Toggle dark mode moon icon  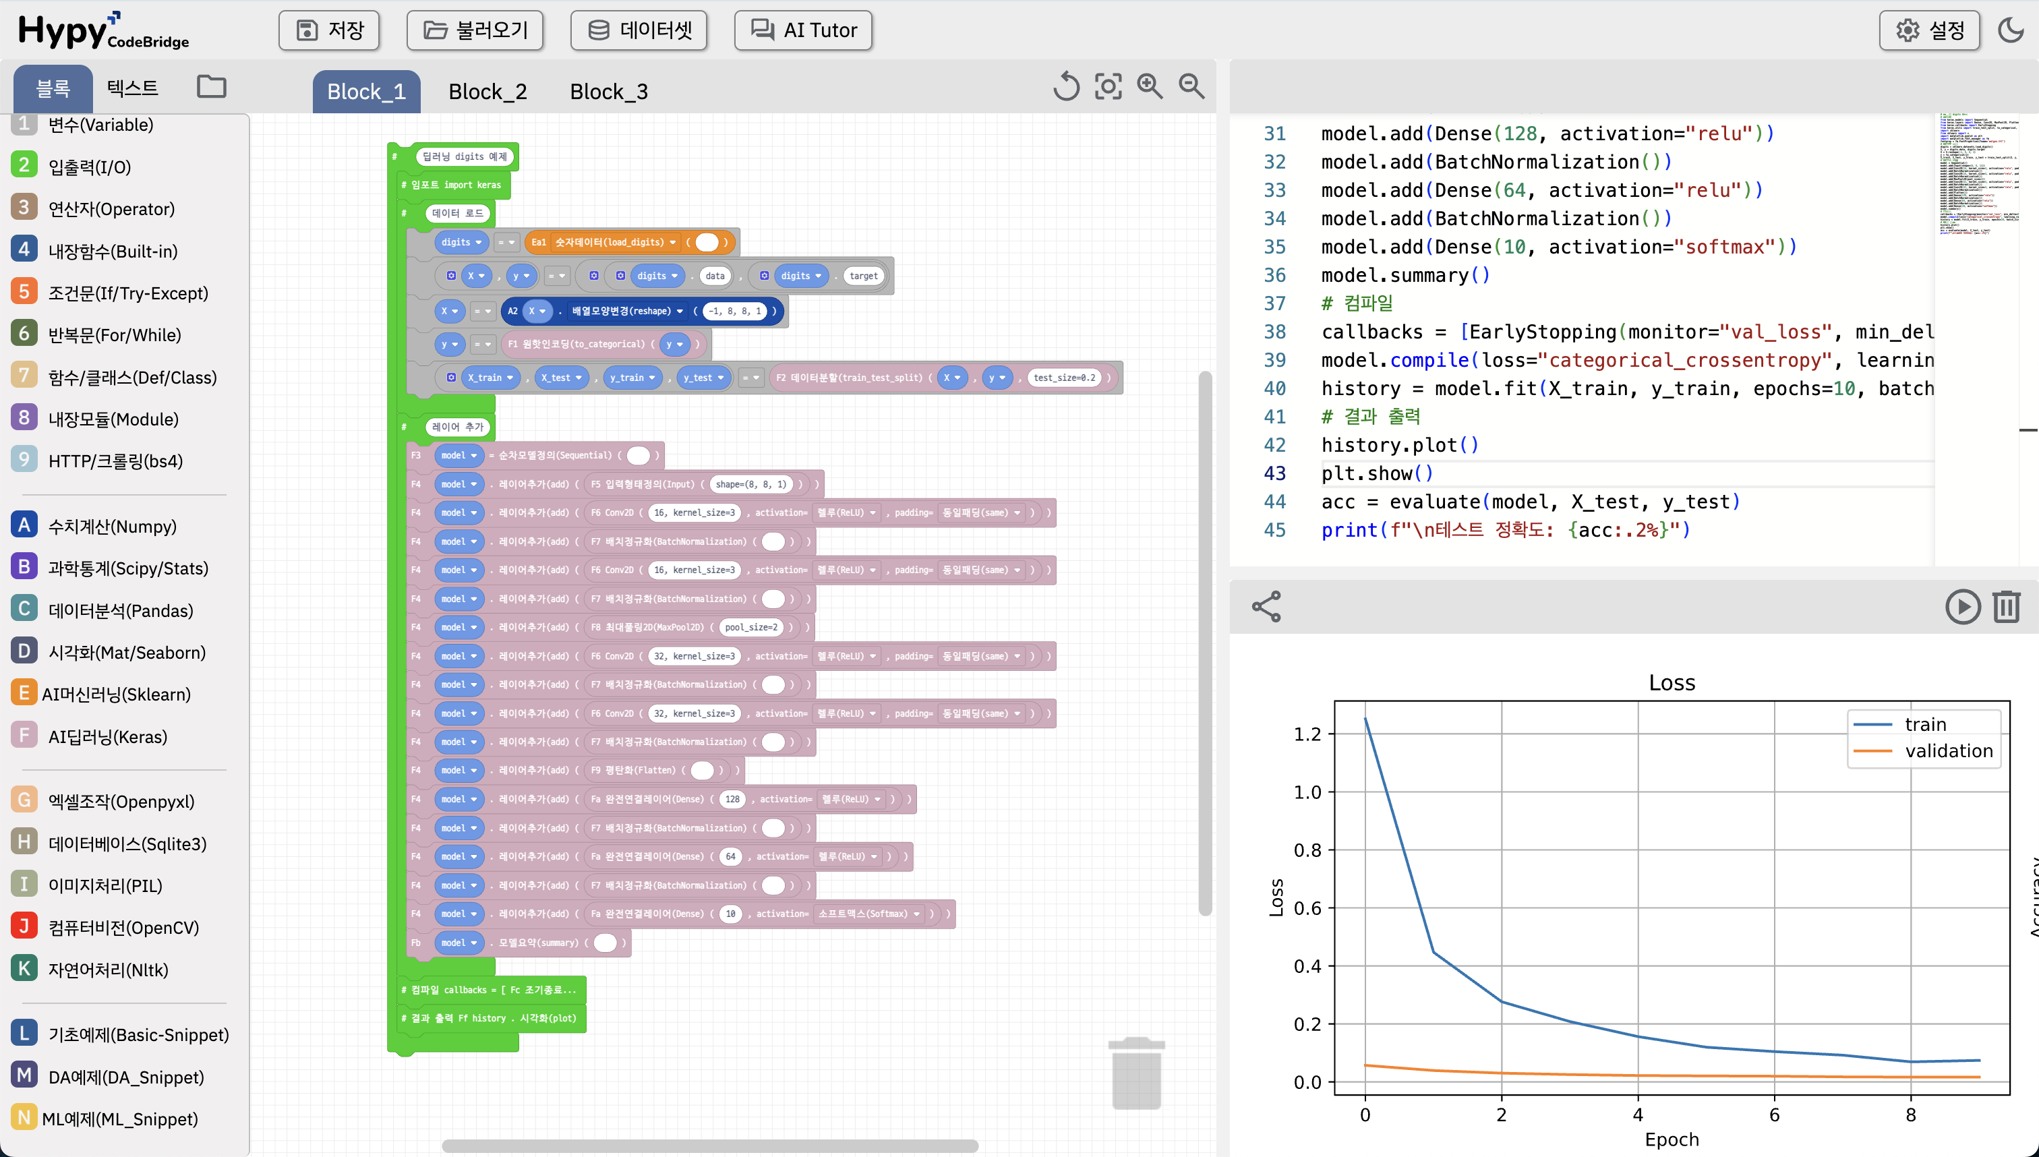[2011, 30]
